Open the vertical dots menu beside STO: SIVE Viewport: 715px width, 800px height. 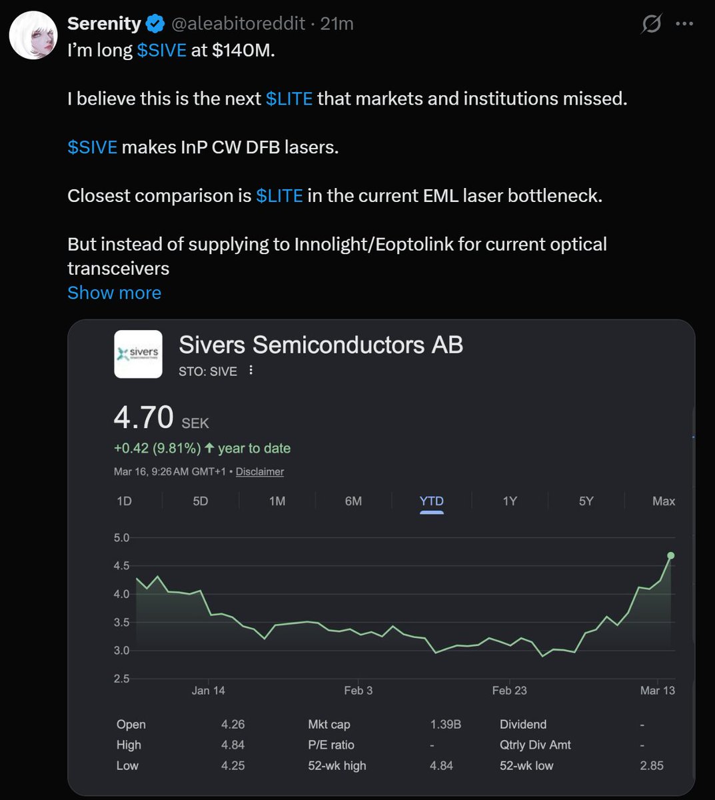251,370
